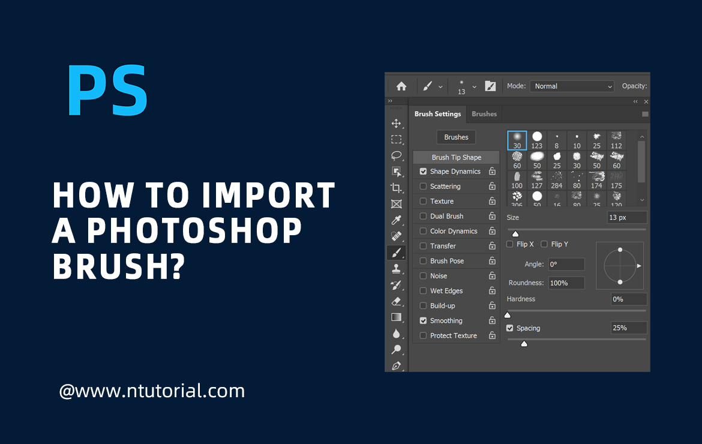Enable the Protect Texture checkbox
This screenshot has height=444, width=702.
(x=423, y=335)
